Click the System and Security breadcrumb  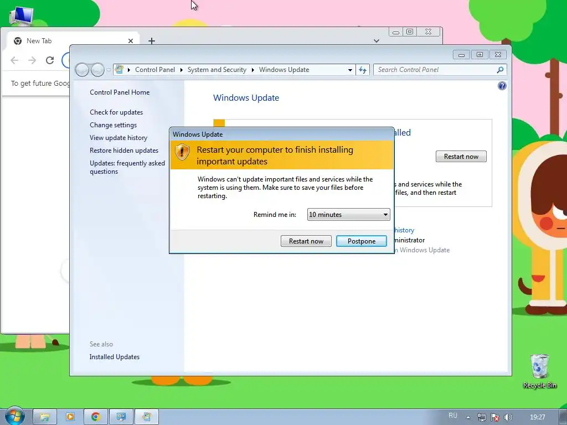(x=217, y=70)
